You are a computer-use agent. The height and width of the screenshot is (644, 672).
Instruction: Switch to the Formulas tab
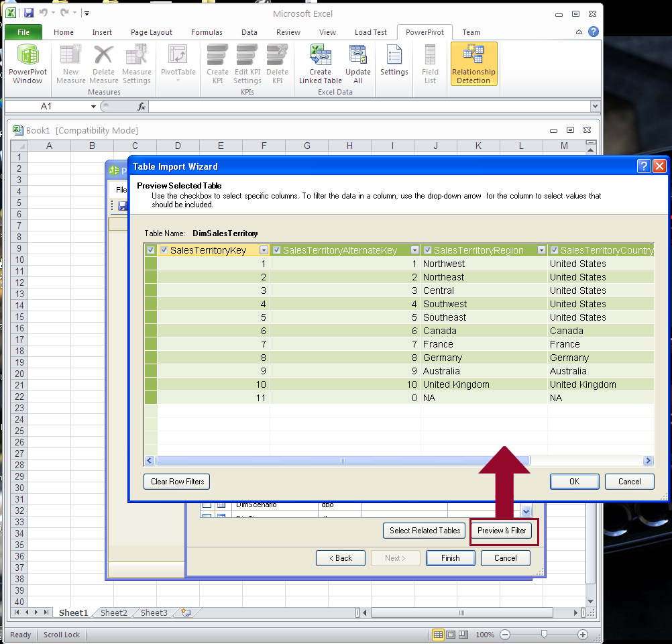[207, 32]
